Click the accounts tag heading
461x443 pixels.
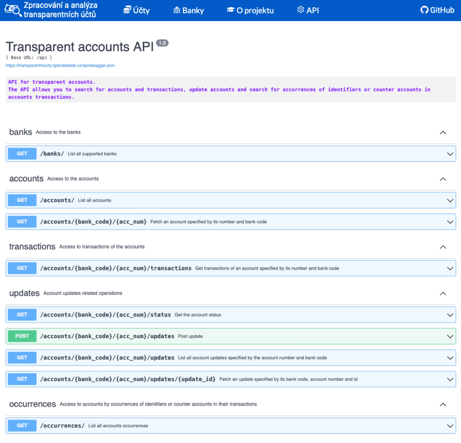[x=26, y=179]
